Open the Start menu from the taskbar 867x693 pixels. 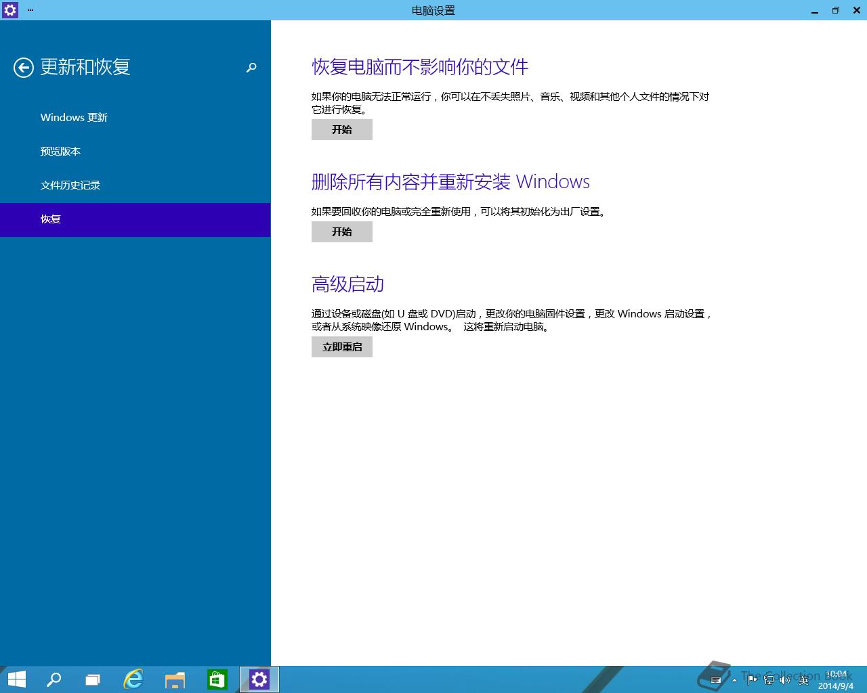click(16, 679)
